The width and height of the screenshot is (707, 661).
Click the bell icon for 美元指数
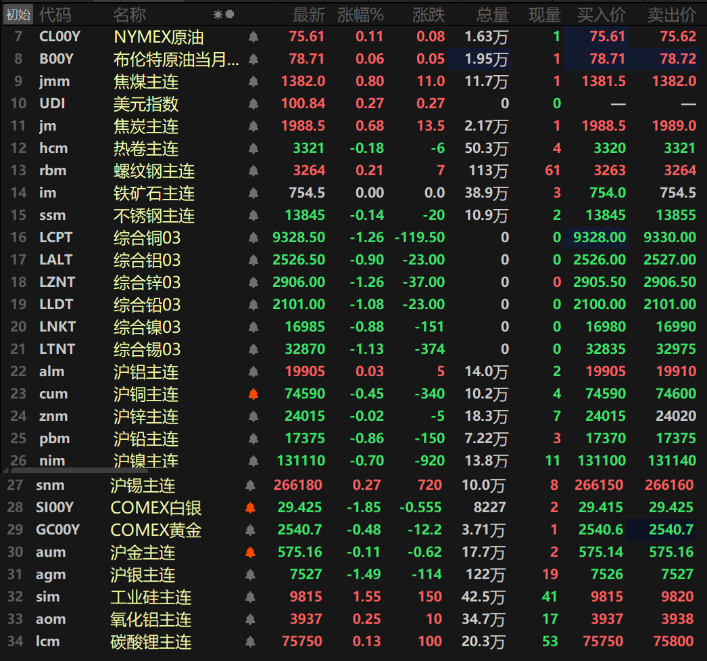click(x=253, y=104)
